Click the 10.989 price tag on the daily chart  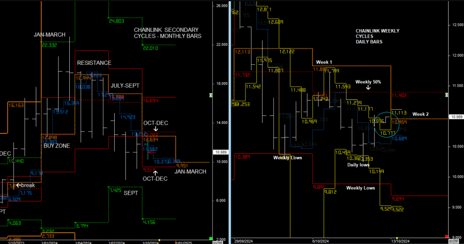457,117
